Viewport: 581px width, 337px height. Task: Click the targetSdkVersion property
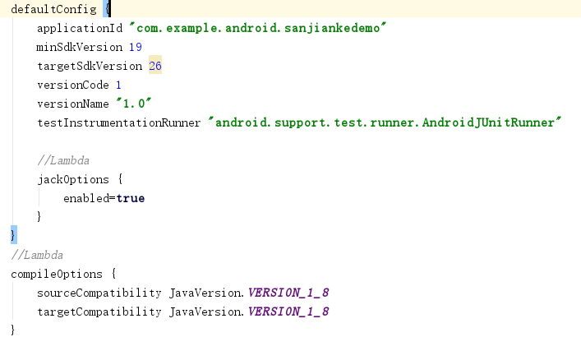(90, 66)
